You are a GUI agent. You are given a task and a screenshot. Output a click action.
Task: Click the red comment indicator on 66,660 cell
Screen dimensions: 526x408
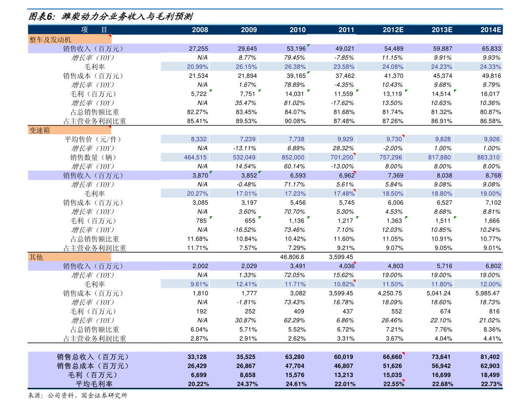403,354
